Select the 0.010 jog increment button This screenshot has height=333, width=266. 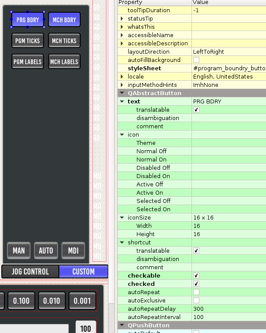52,301
